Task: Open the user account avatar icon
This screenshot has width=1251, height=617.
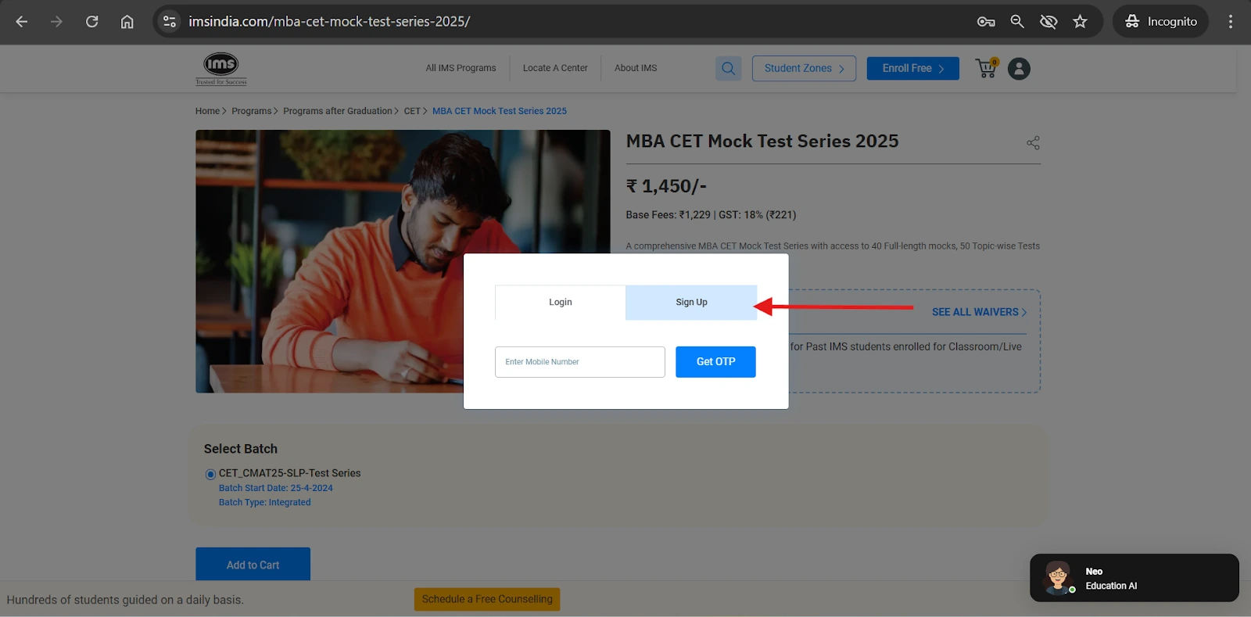Action: point(1019,69)
